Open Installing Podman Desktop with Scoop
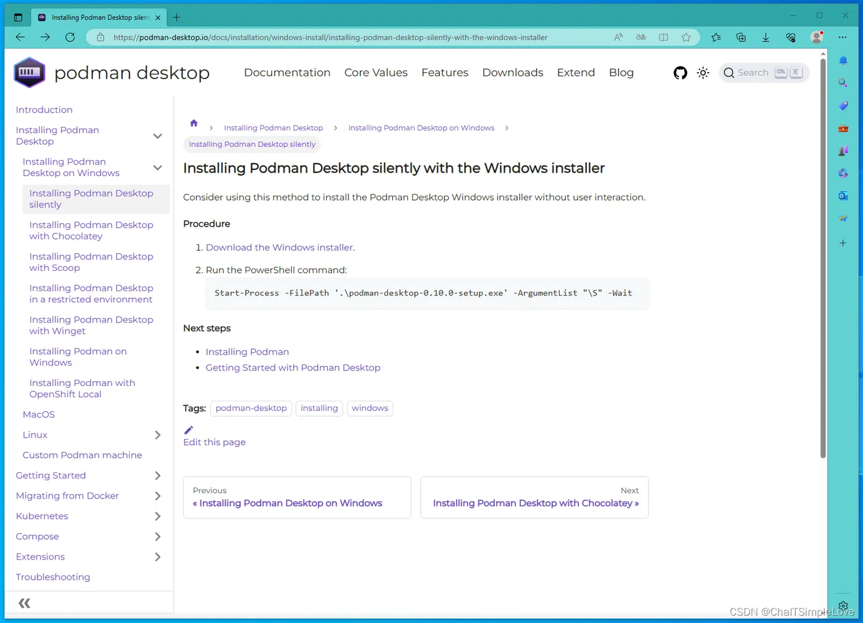Viewport: 863px width, 623px height. point(91,262)
